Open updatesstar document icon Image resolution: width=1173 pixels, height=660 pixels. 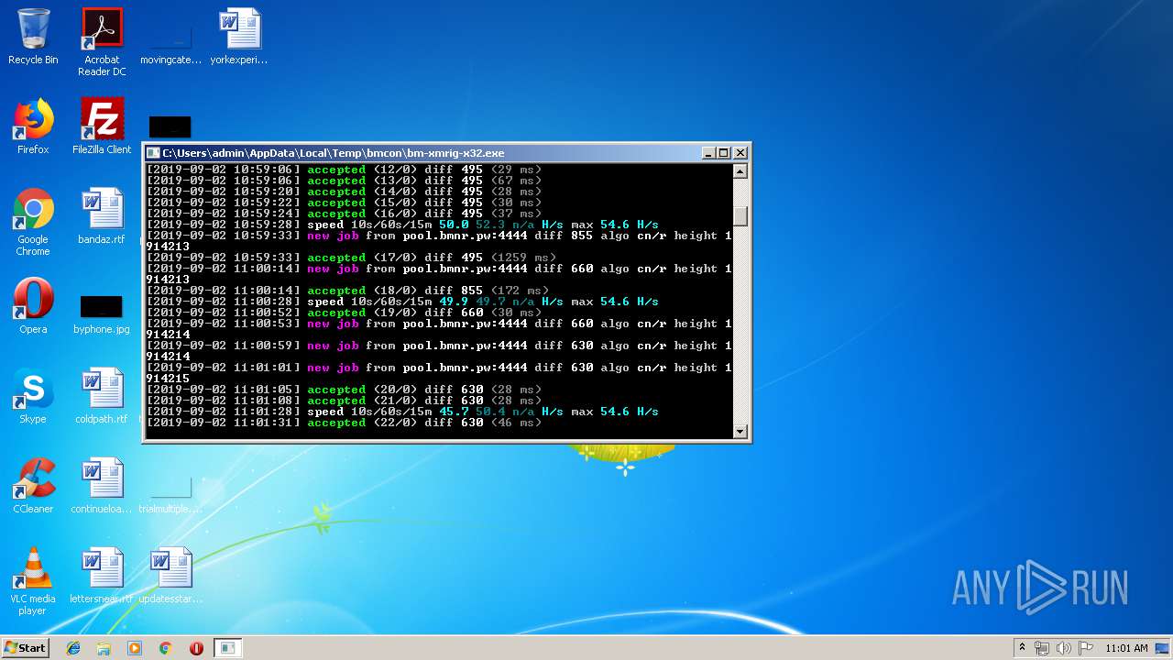pyautogui.click(x=170, y=576)
